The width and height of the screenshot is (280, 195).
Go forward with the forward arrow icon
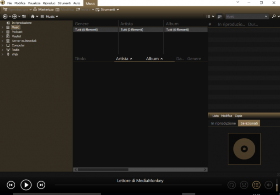tap(15, 16)
